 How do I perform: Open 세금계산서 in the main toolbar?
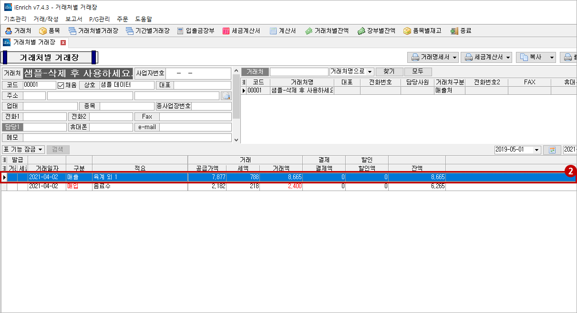pos(241,30)
